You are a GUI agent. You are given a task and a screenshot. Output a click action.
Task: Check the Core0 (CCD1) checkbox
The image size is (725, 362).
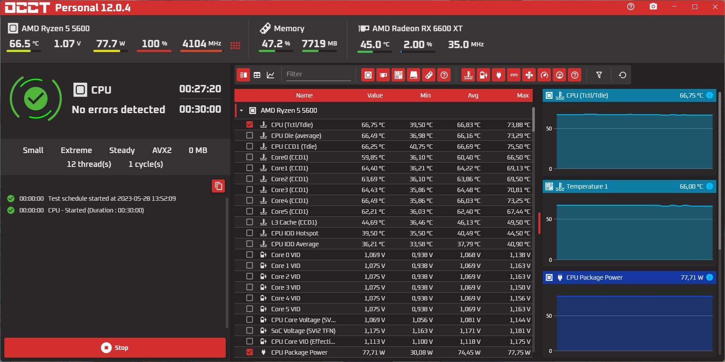click(x=249, y=157)
